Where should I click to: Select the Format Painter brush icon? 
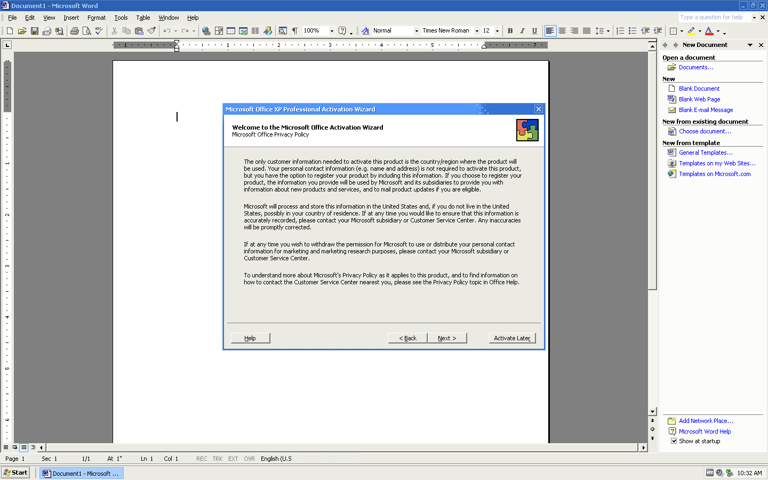point(151,31)
